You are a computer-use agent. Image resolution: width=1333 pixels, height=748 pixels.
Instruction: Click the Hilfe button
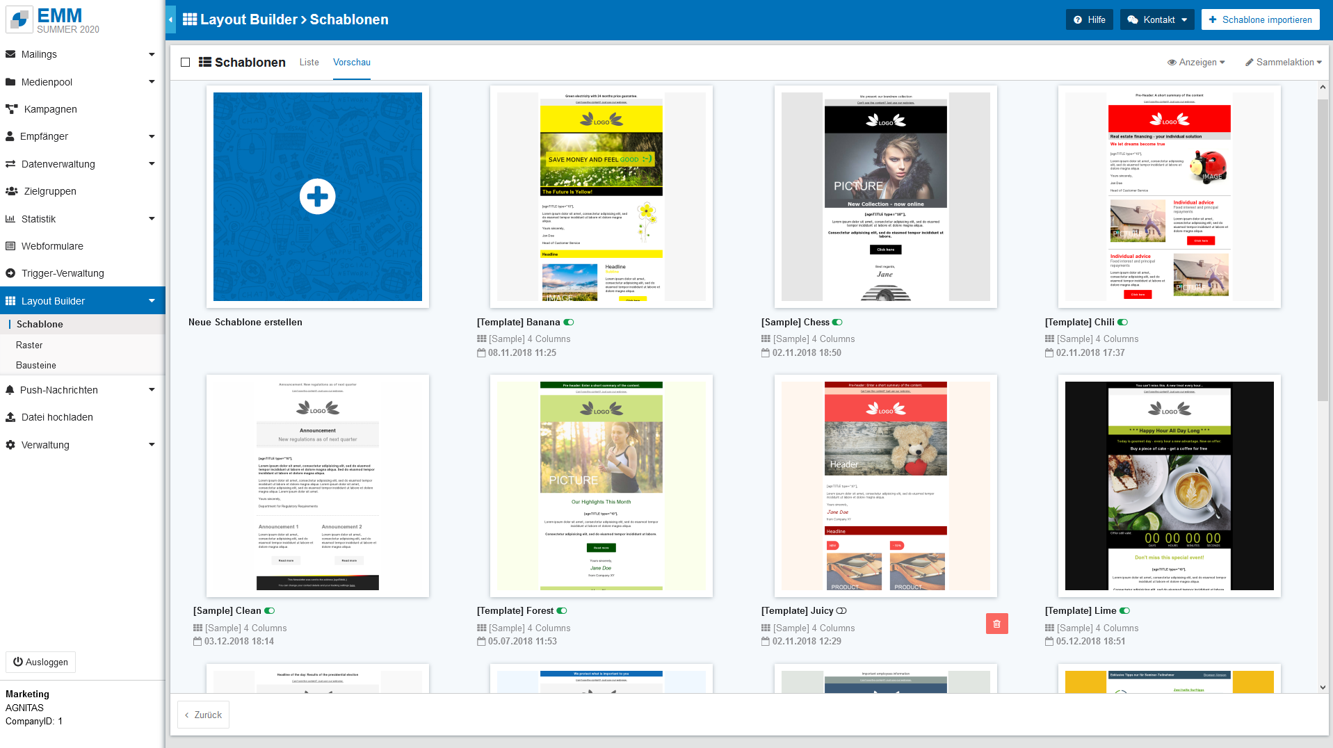click(1090, 19)
